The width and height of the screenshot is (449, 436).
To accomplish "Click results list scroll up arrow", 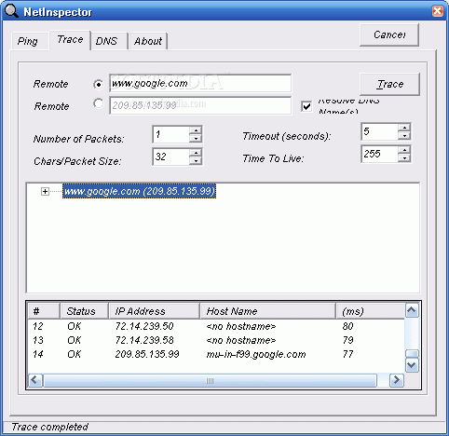I will [412, 310].
